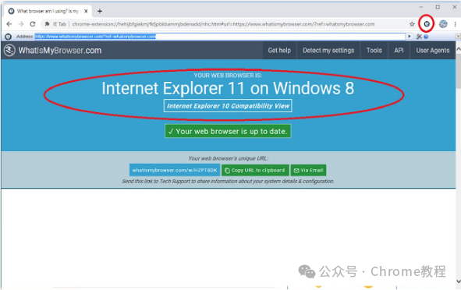Image resolution: width=461 pixels, height=290 pixels.
Task: Click the page scrollbar down arrow
Action: (459, 281)
